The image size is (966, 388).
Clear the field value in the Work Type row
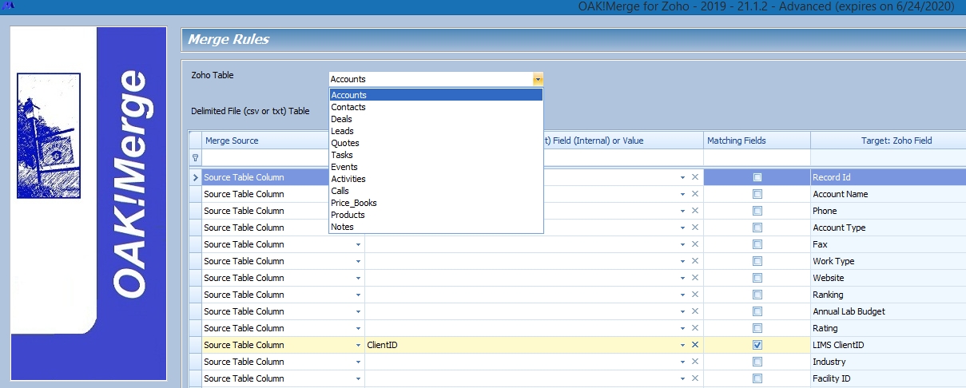pos(694,261)
